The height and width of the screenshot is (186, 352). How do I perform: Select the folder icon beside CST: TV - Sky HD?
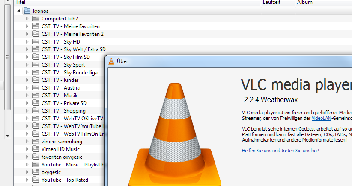36,42
